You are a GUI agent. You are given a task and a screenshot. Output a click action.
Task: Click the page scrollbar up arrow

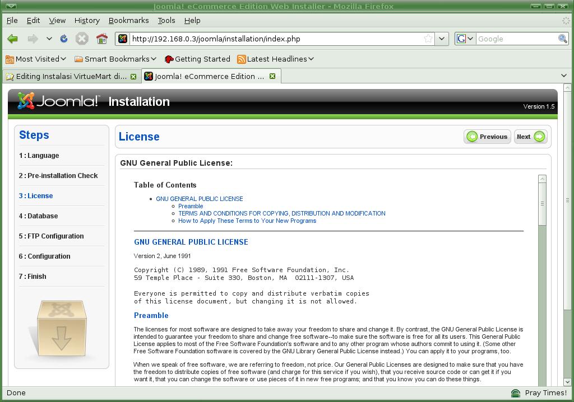(x=567, y=88)
